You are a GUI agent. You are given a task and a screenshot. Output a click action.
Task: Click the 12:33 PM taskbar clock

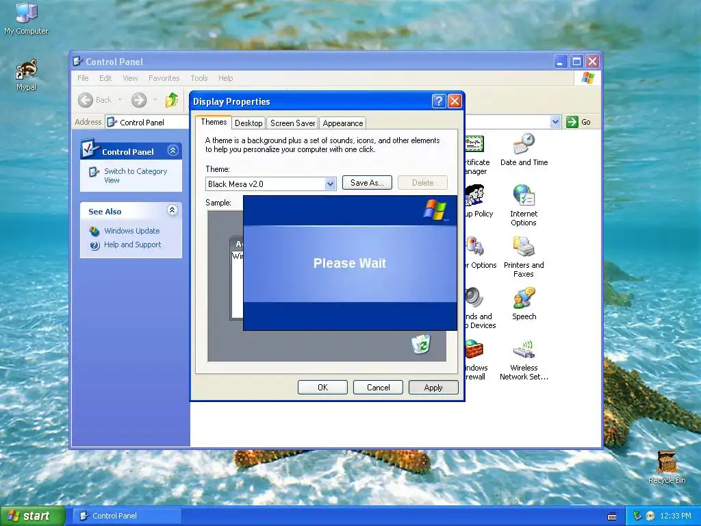pyautogui.click(x=676, y=516)
